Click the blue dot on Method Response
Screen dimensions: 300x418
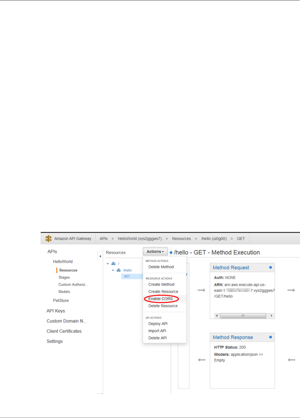point(270,337)
